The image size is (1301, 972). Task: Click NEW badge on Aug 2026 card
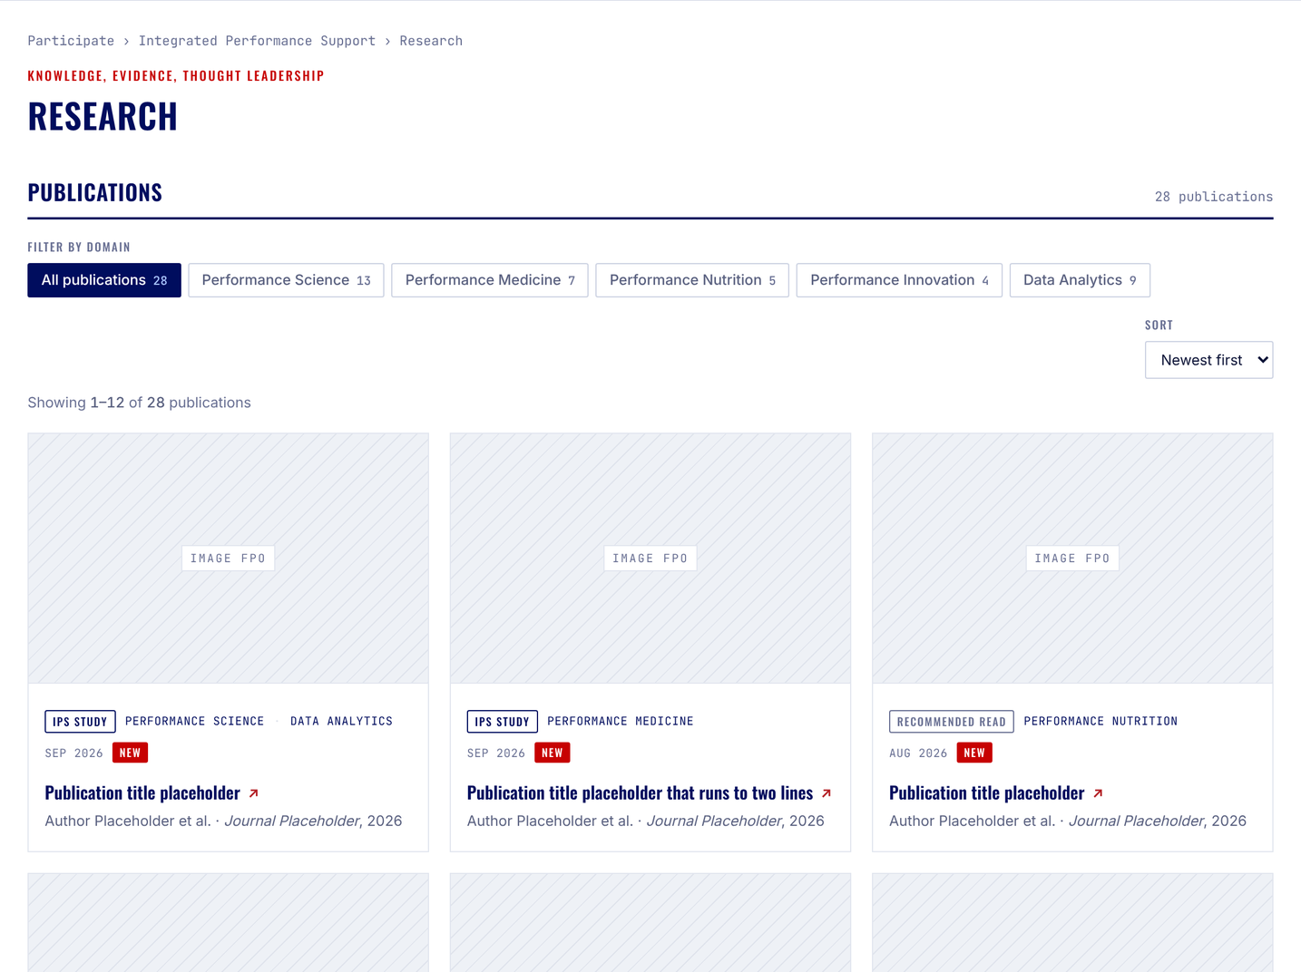point(974,753)
